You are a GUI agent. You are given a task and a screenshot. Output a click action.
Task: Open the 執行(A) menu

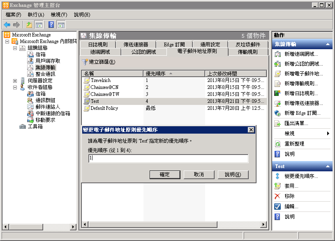tap(36, 15)
